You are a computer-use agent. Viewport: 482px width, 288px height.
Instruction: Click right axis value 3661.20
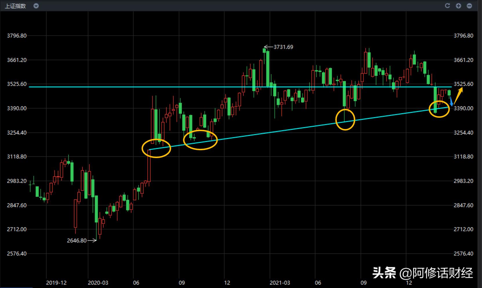[463, 60]
